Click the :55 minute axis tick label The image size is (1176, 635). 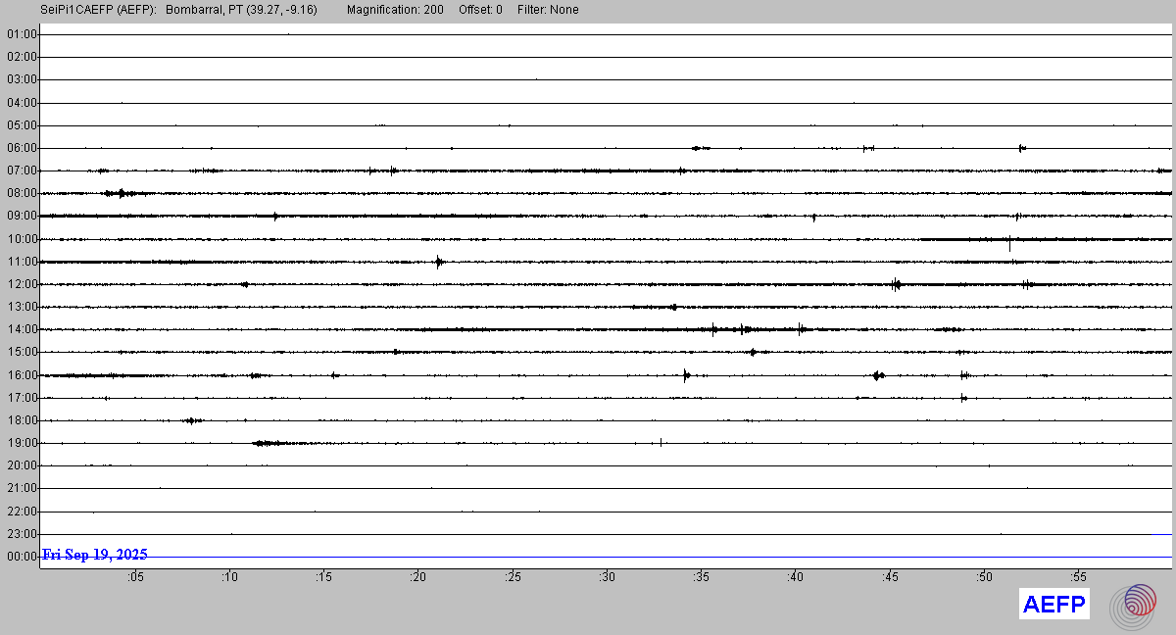(x=1078, y=577)
